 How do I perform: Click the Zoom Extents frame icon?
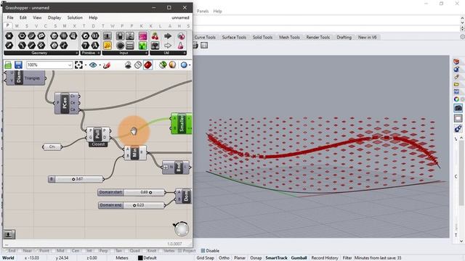pyautogui.click(x=78, y=65)
